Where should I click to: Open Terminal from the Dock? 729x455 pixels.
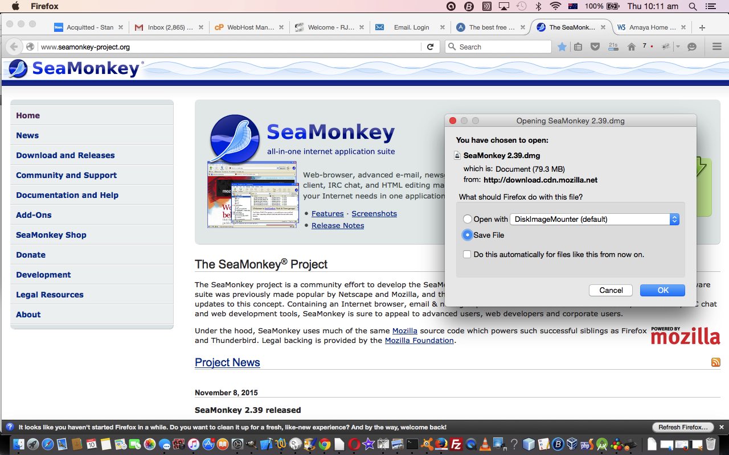click(412, 444)
